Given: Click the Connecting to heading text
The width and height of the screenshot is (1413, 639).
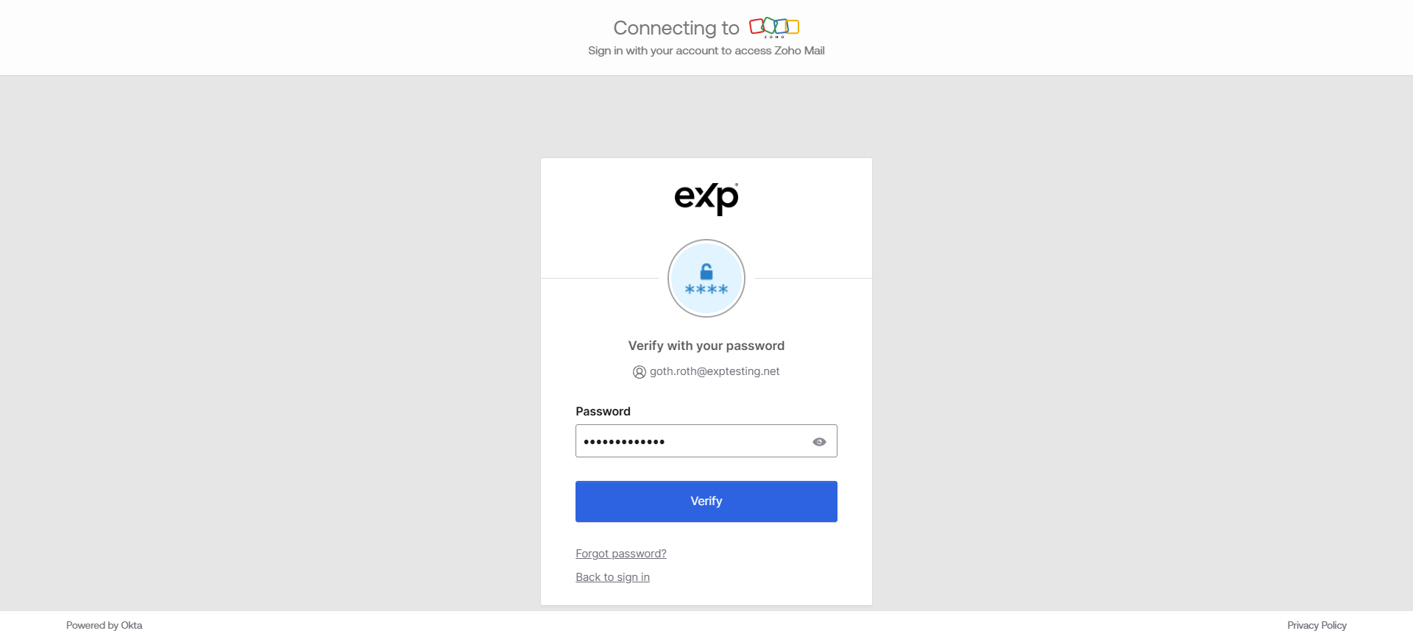Looking at the screenshot, I should pyautogui.click(x=676, y=28).
